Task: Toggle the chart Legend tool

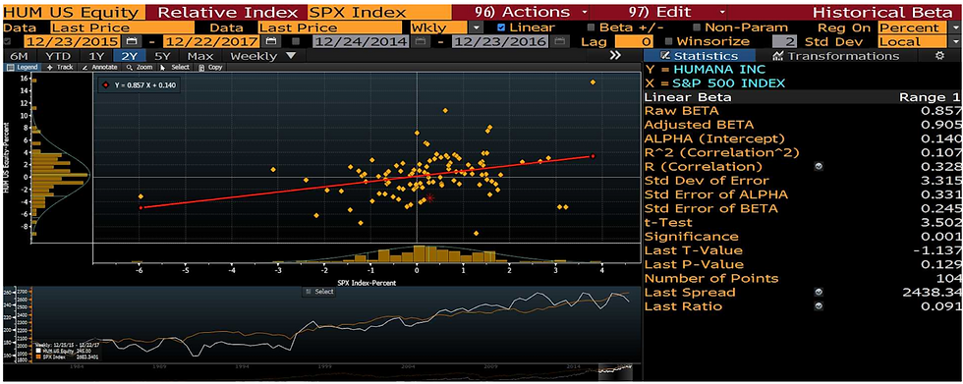Action: click(x=22, y=67)
